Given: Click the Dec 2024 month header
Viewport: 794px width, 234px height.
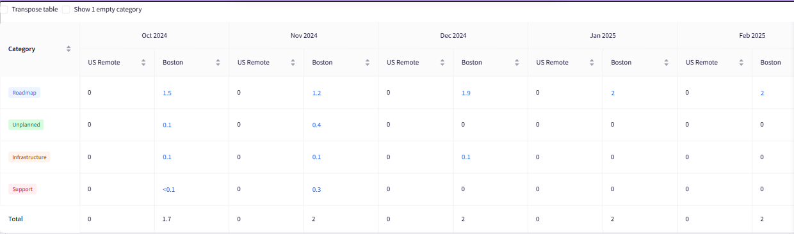Looking at the screenshot, I should (x=453, y=36).
